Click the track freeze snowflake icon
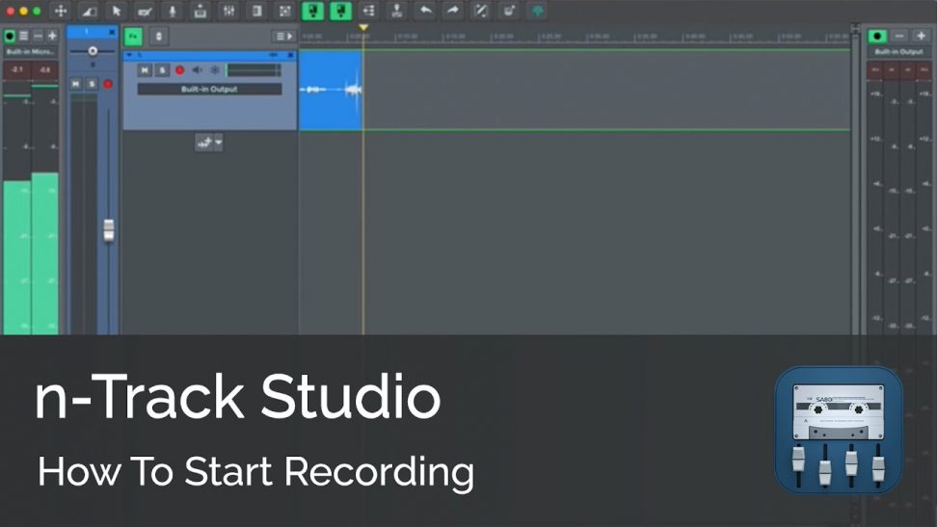The width and height of the screenshot is (937, 527). pos(215,70)
